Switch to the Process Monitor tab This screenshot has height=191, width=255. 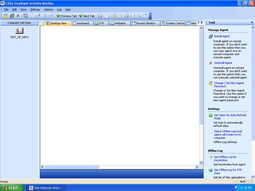tap(143, 23)
